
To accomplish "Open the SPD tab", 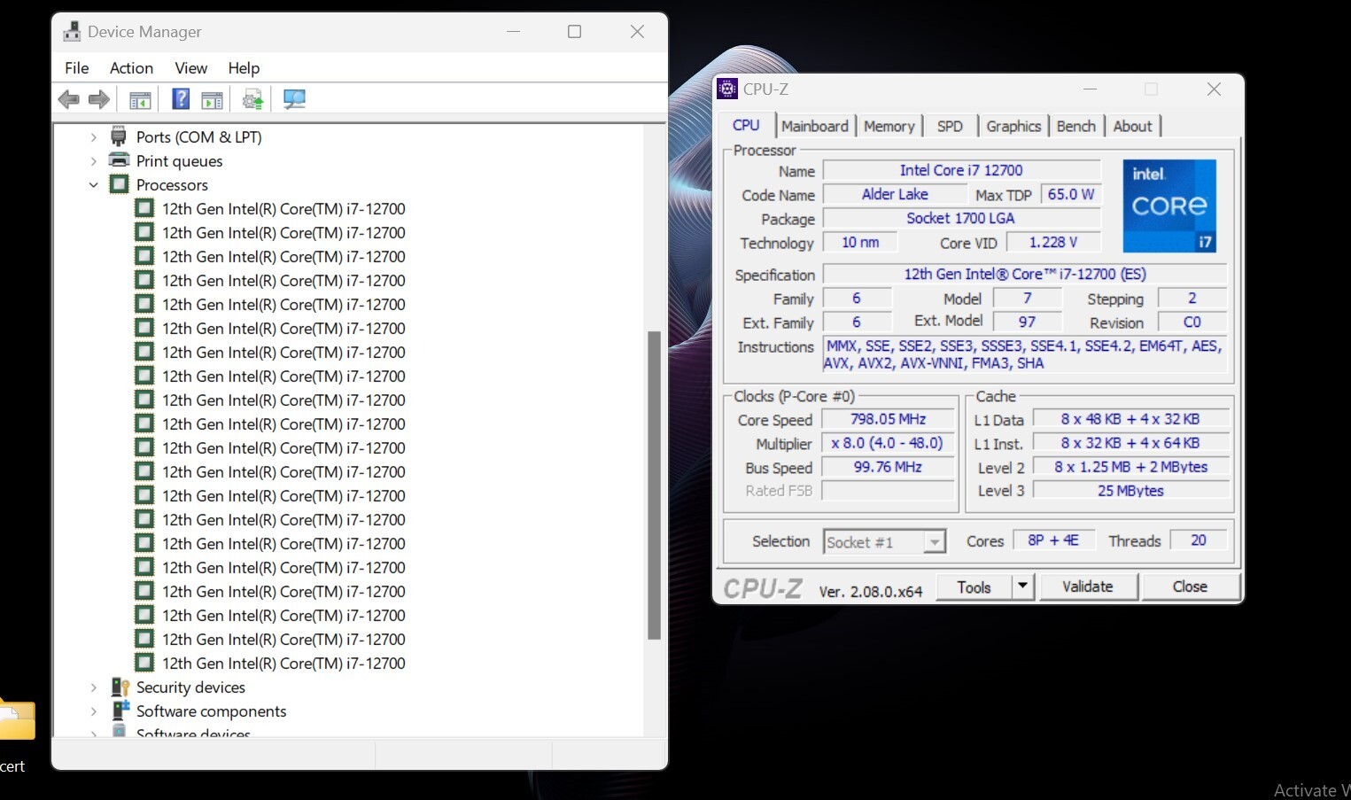I will [950, 126].
